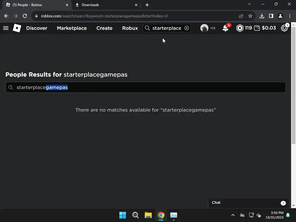Open the monitor app in taskbar

coord(174,215)
